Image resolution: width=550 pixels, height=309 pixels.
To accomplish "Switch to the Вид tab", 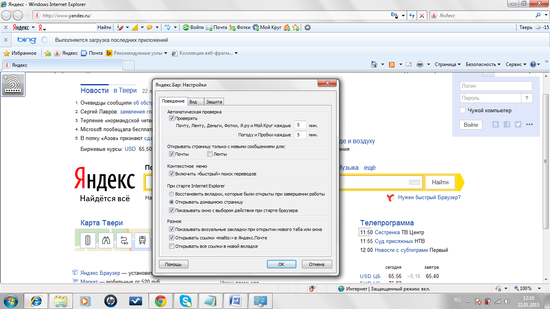I will 196,102.
